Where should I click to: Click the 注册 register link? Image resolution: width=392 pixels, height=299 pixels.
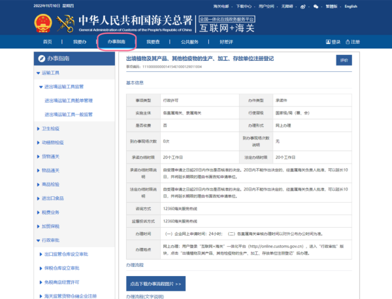click(x=353, y=42)
